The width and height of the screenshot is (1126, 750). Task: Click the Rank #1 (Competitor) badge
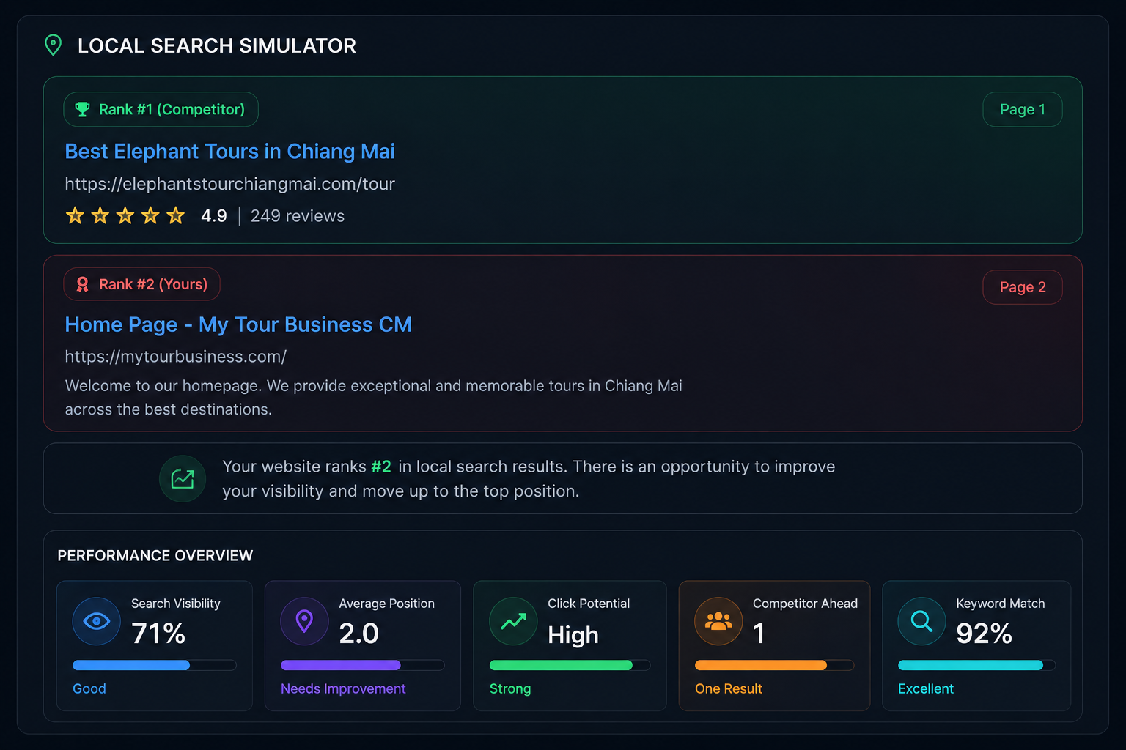(161, 109)
